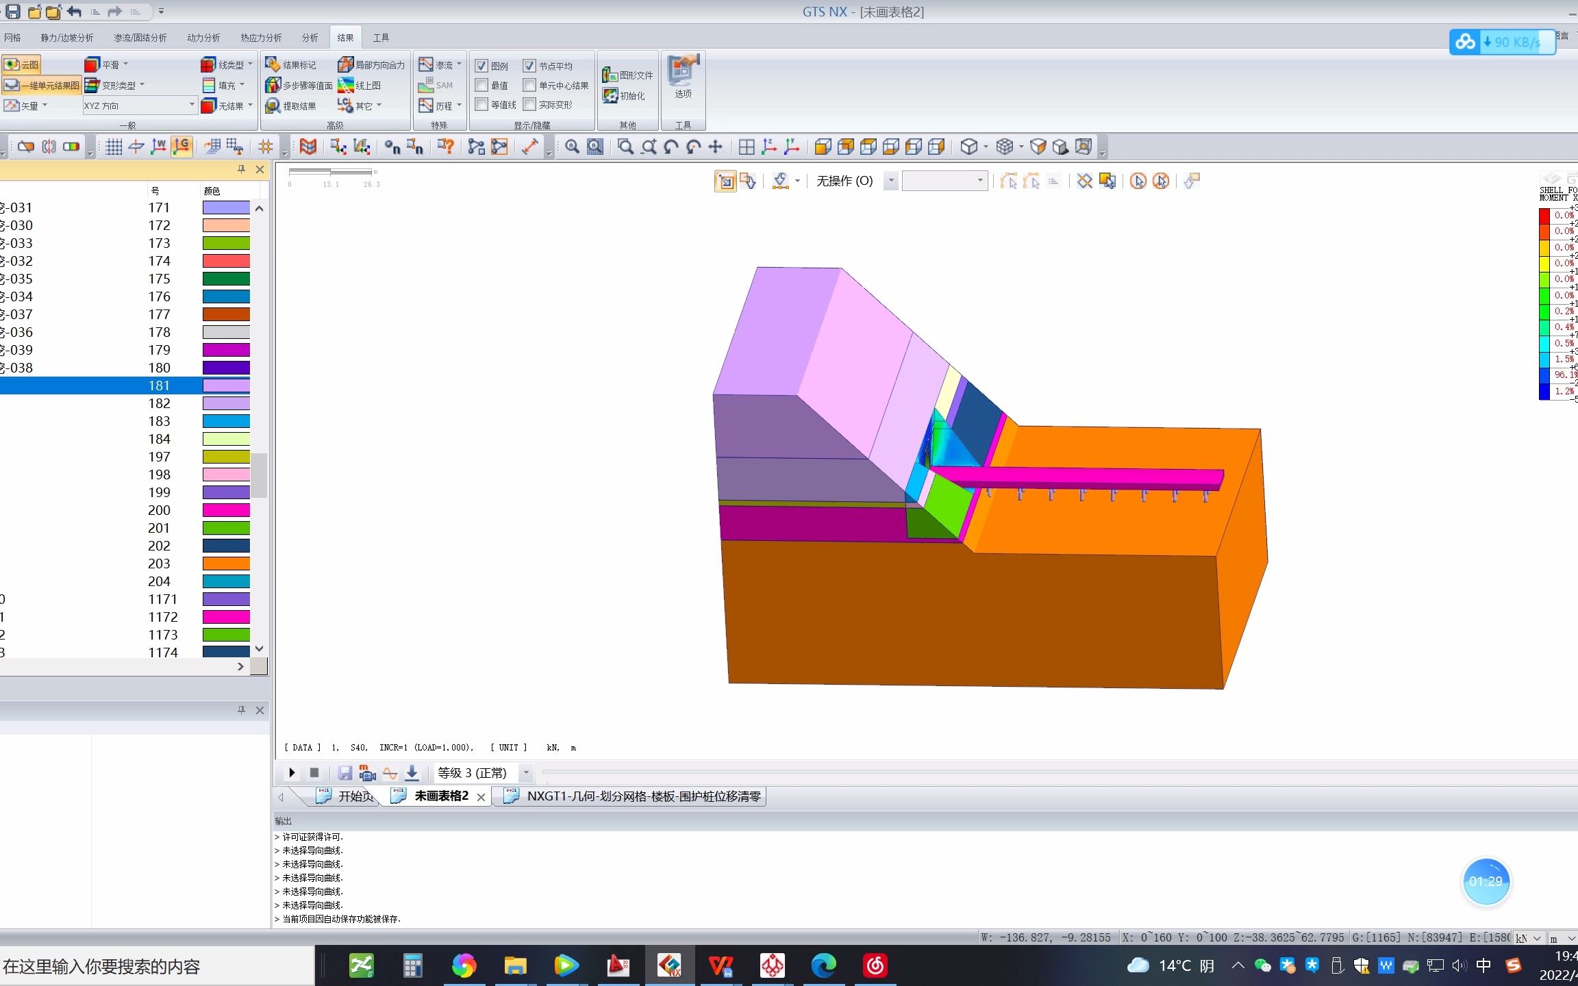Click the color swatch for row 174

[x=226, y=261]
